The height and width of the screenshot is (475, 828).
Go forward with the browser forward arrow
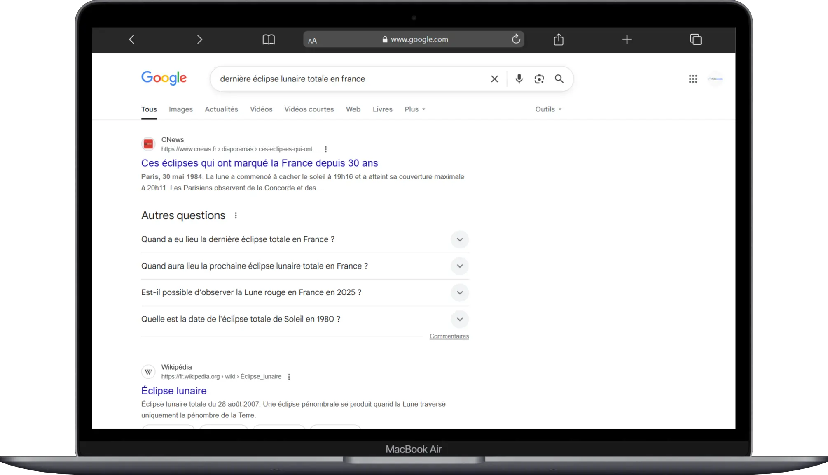tap(200, 39)
